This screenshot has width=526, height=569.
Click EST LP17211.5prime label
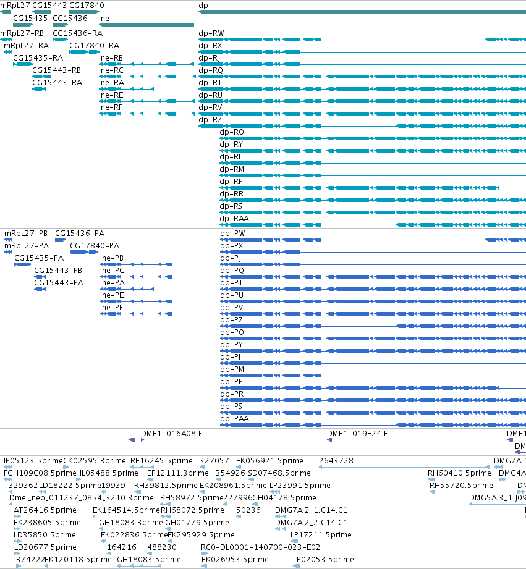point(321,535)
